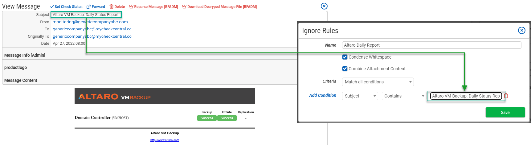Expand Message Info [Admin] section
This screenshot has width=531, height=145.
pos(149,55)
